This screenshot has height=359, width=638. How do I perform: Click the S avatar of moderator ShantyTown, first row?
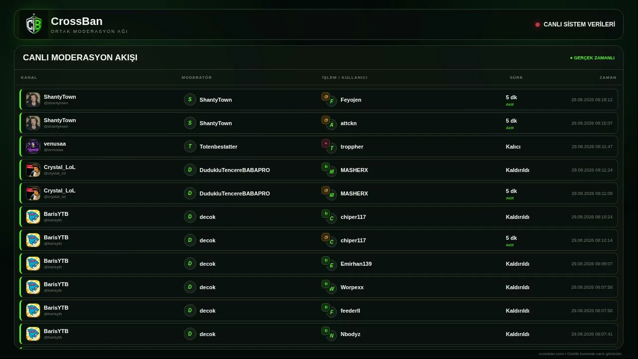point(190,99)
